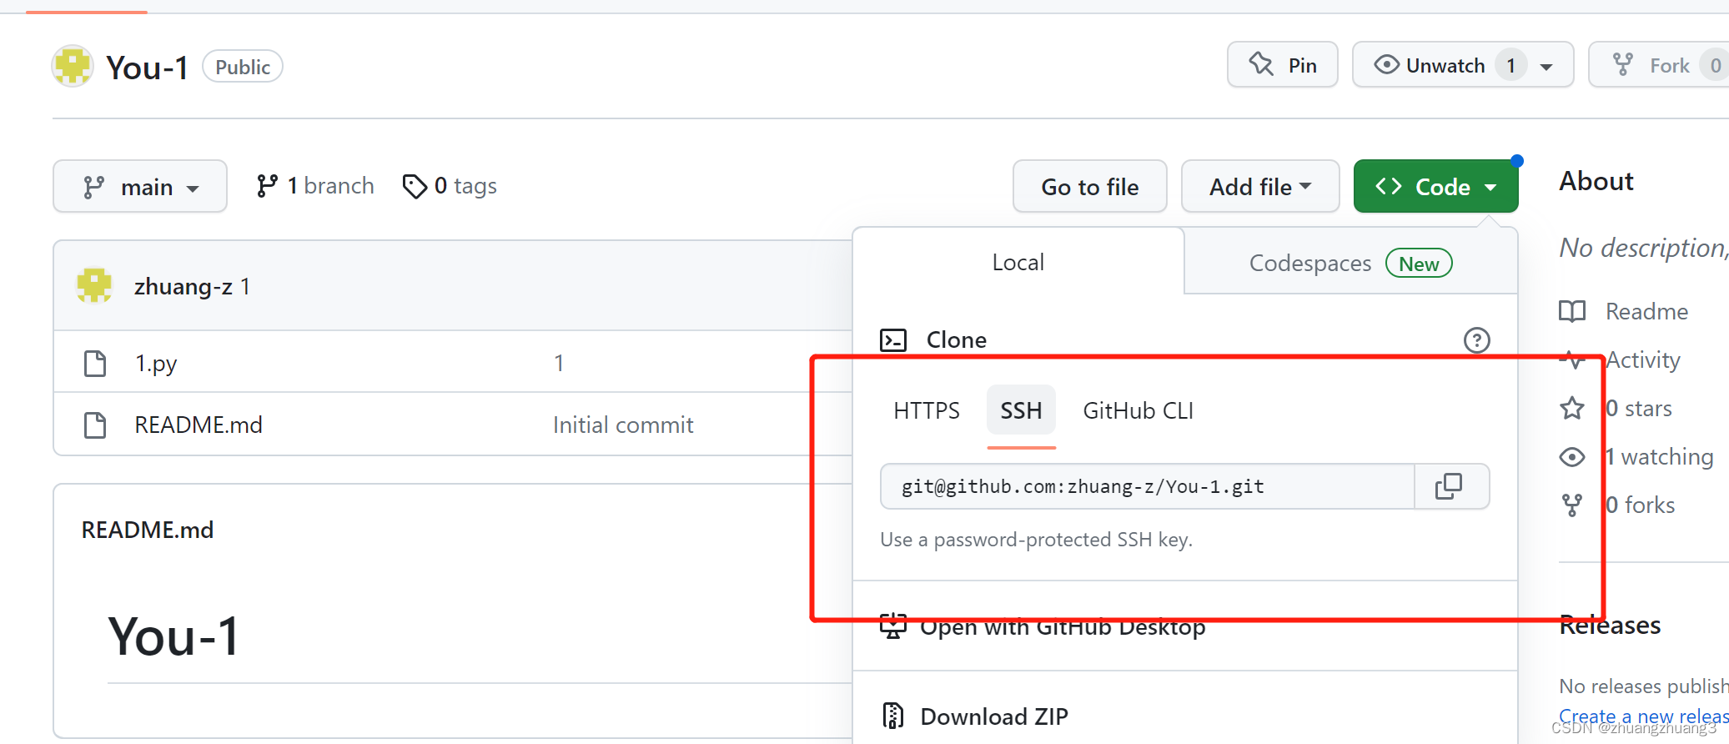This screenshot has height=744, width=1729.
Task: Click the watcher count badge on Unwatch
Action: click(x=1511, y=65)
